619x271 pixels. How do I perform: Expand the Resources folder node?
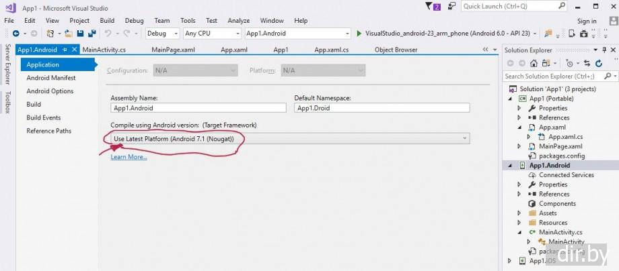519,223
